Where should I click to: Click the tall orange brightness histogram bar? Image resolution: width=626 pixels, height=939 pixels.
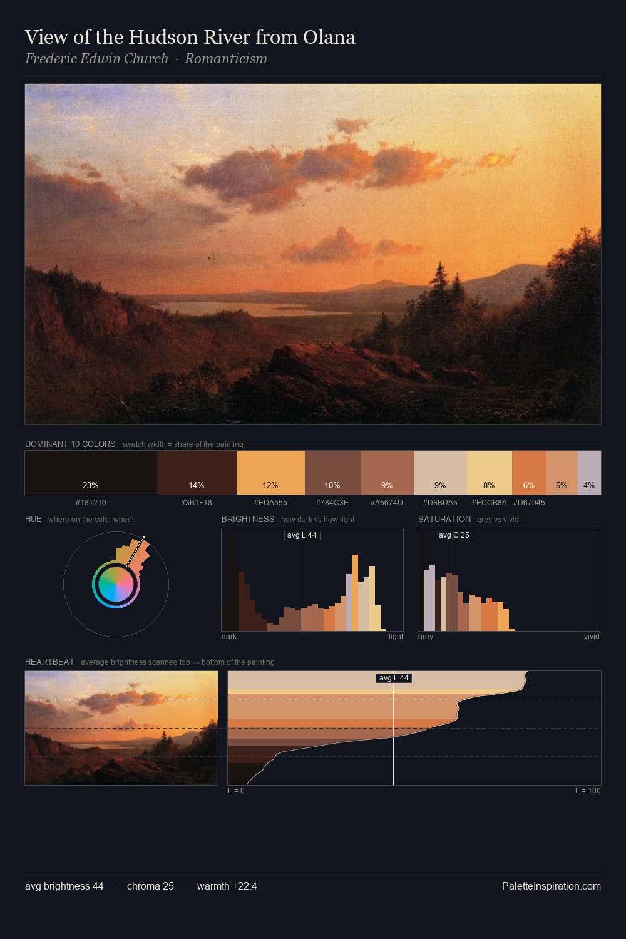point(355,592)
